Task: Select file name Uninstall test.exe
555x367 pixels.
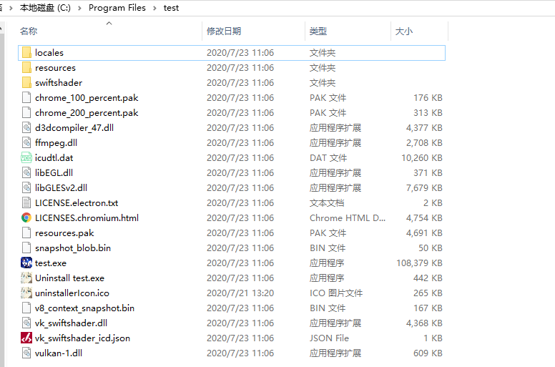Action: (69, 278)
